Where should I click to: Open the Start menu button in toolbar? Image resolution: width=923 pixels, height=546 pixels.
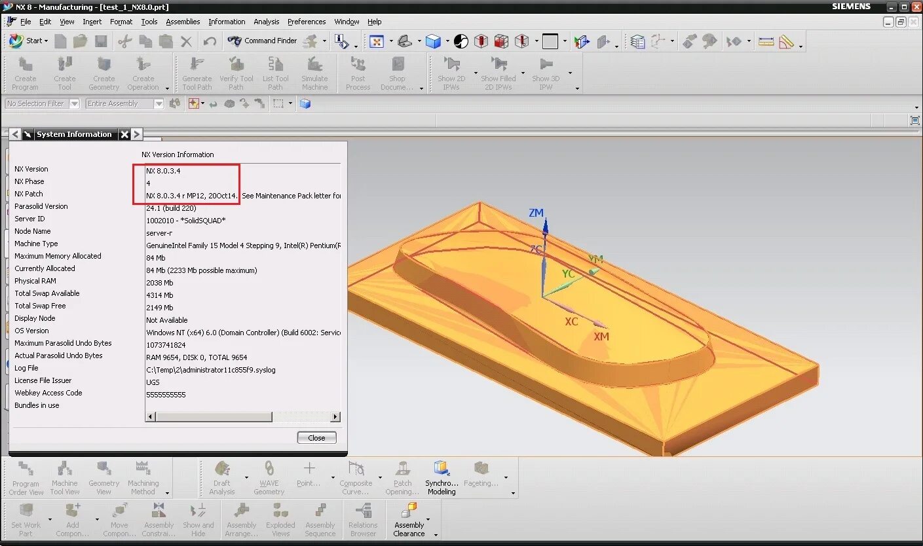tap(28, 41)
